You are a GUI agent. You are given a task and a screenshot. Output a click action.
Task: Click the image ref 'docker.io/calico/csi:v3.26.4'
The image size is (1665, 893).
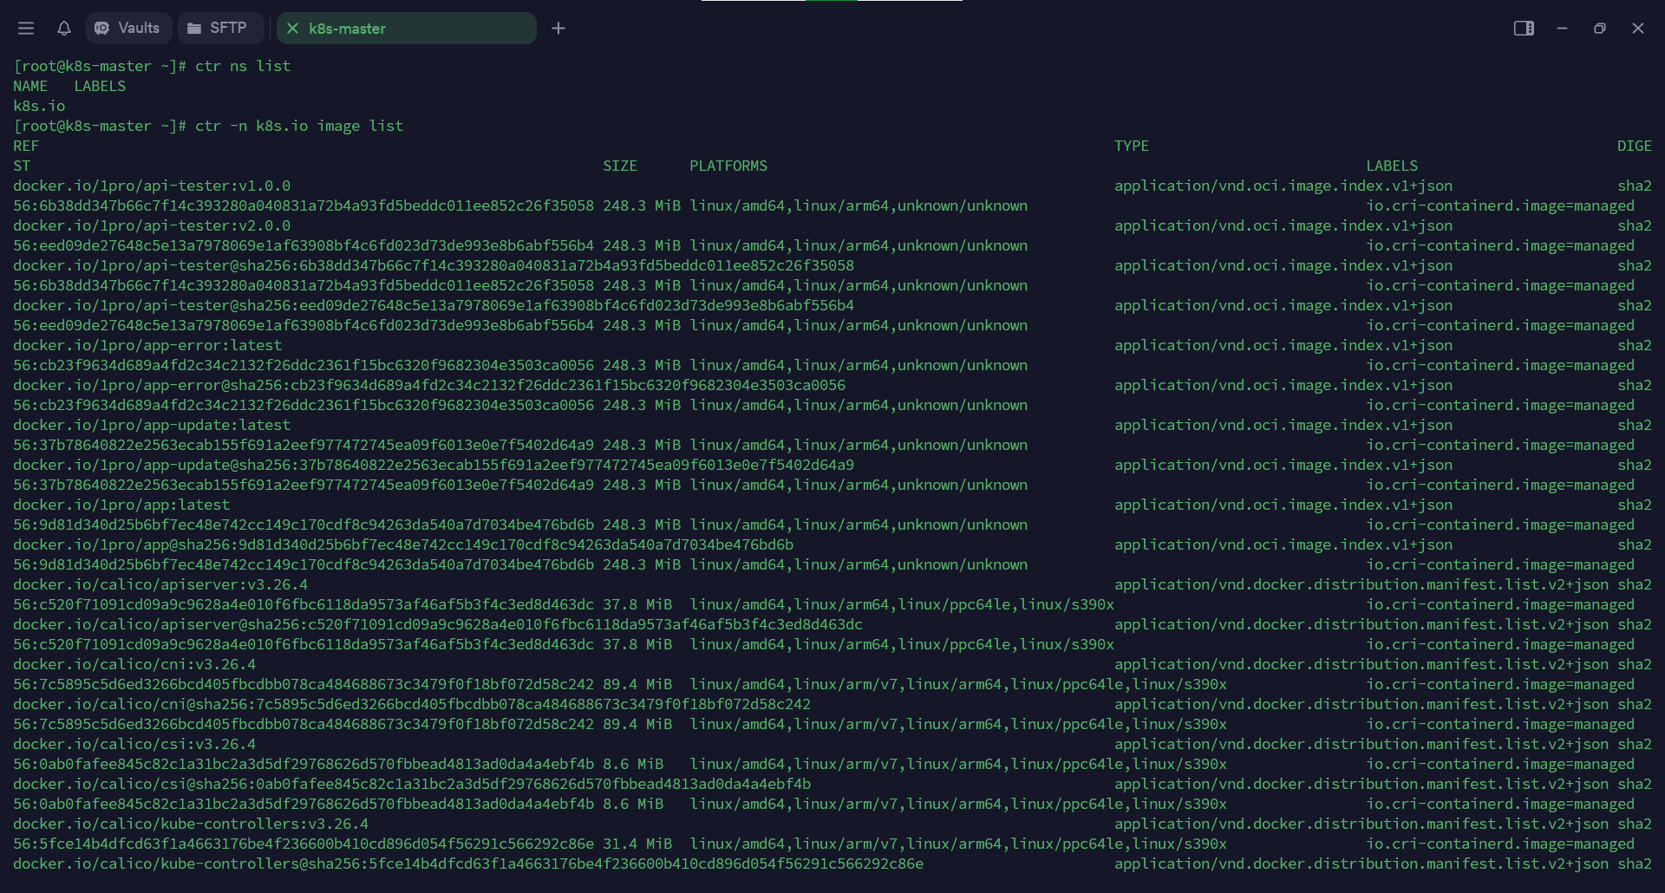click(134, 744)
